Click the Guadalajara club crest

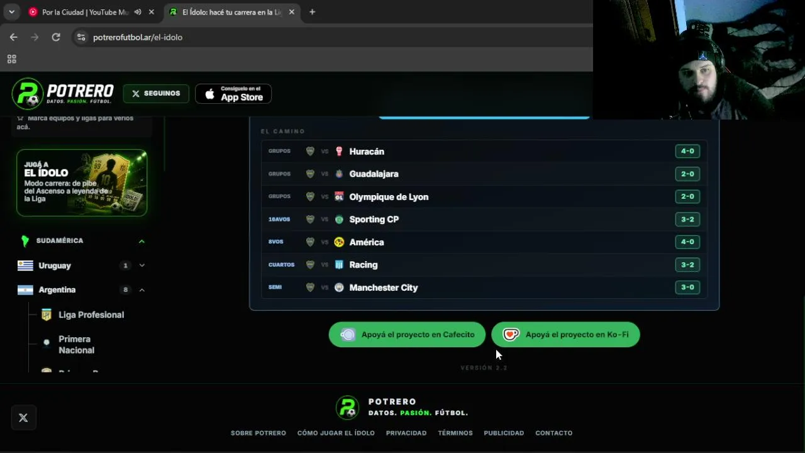click(x=339, y=174)
